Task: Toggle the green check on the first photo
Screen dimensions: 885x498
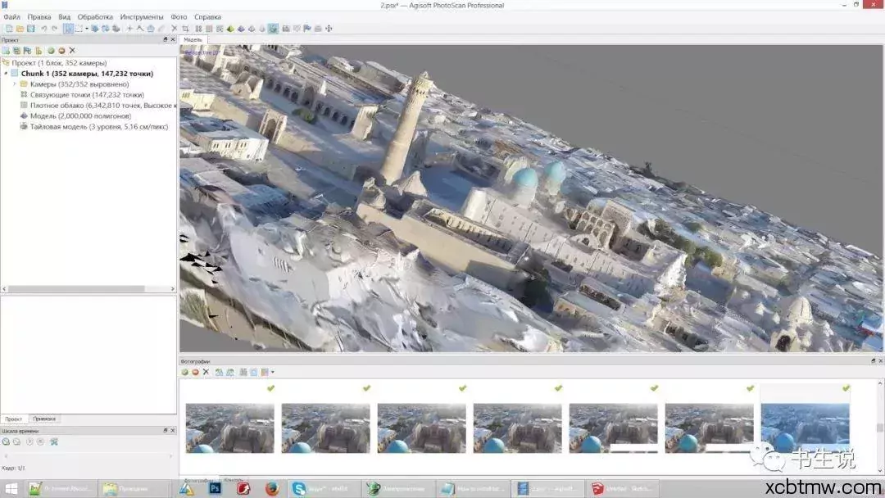Action: pyautogui.click(x=270, y=390)
